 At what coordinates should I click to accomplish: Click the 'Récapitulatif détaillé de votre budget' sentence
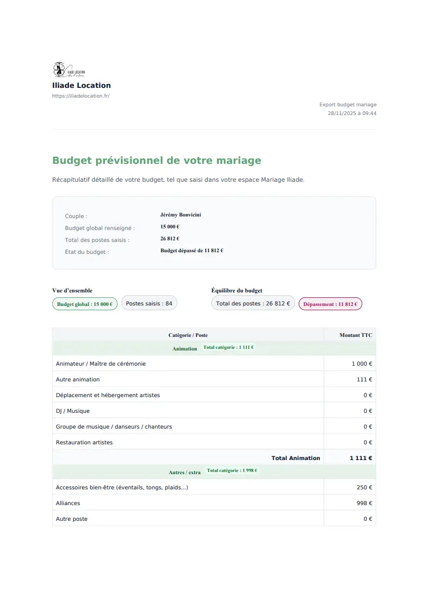[178, 180]
